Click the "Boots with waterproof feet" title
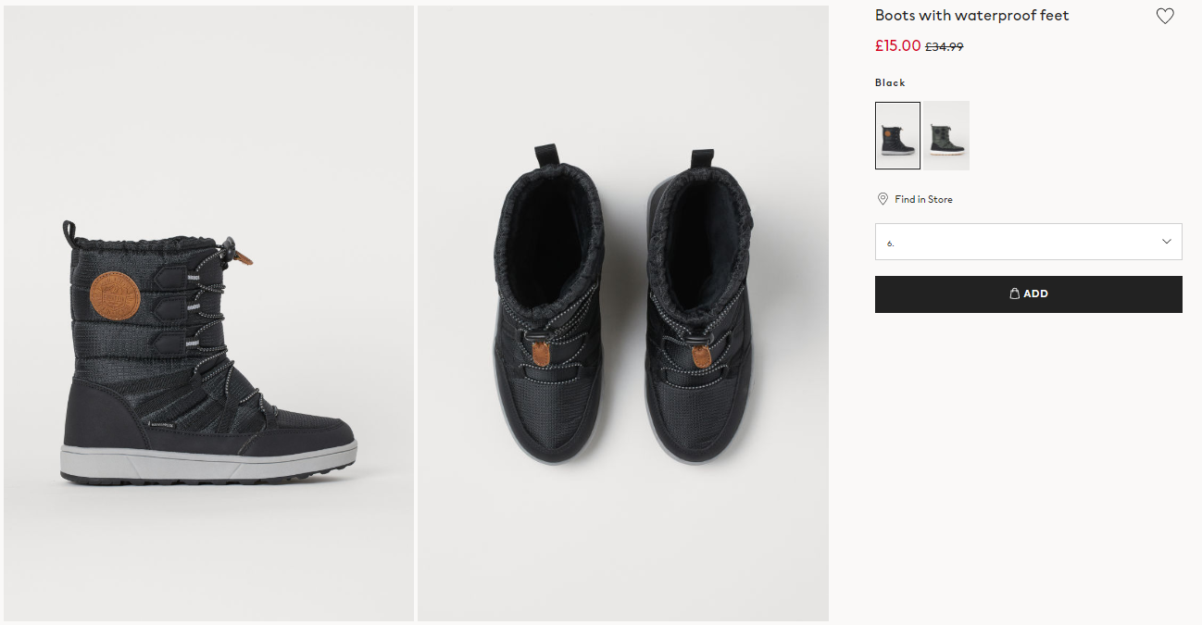The width and height of the screenshot is (1202, 625). 971,16
